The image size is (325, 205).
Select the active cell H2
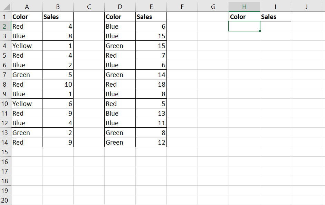point(244,26)
